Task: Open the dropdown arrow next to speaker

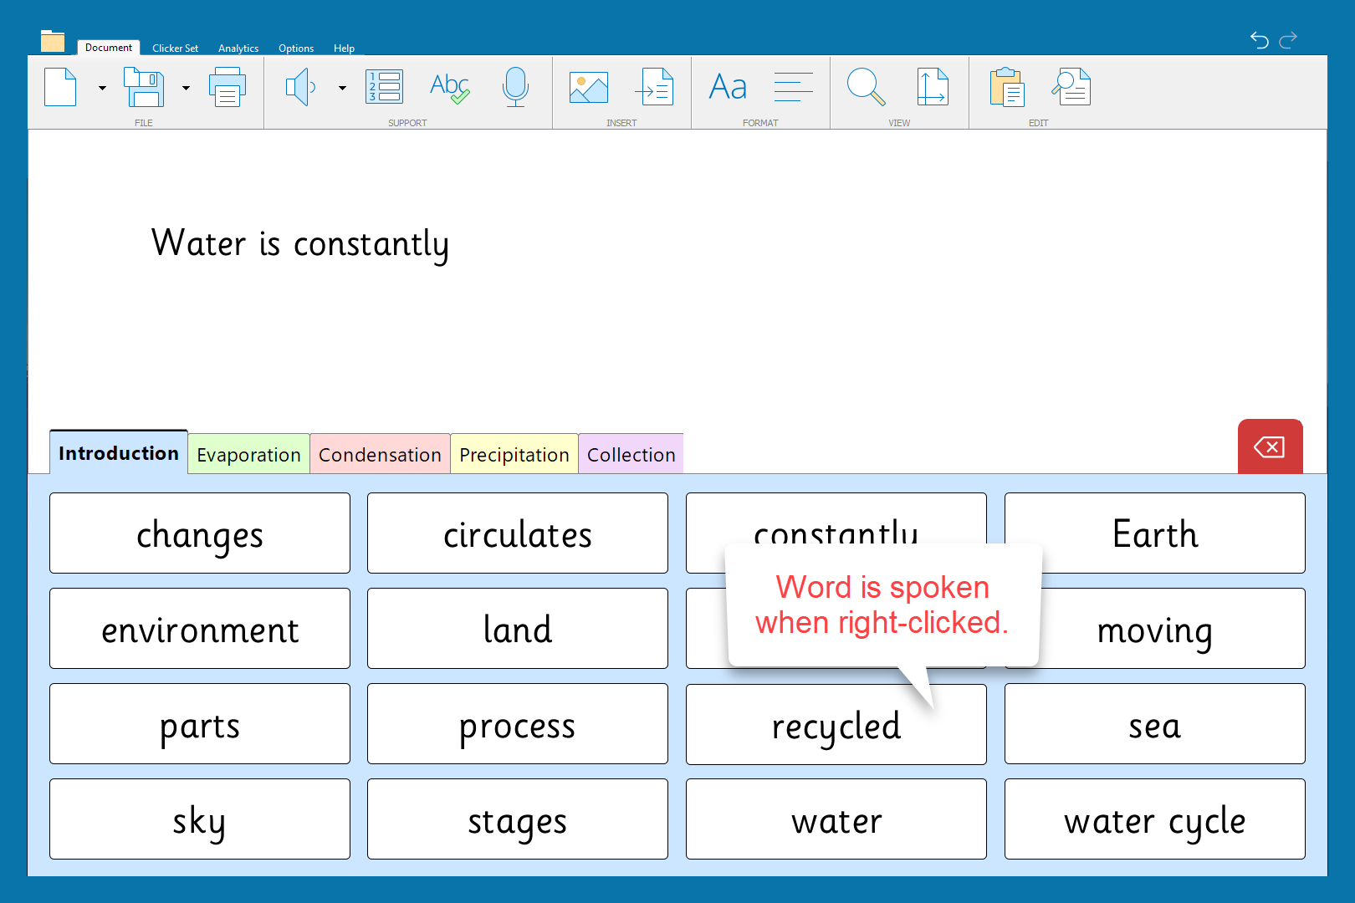Action: click(x=342, y=88)
